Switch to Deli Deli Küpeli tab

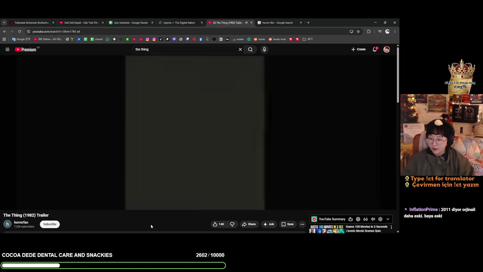tap(81, 23)
